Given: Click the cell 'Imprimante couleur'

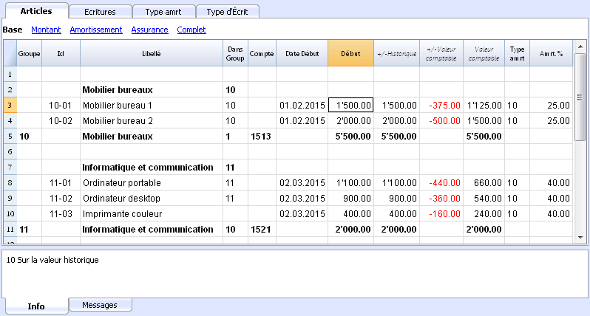Looking at the screenshot, I should (152, 214).
